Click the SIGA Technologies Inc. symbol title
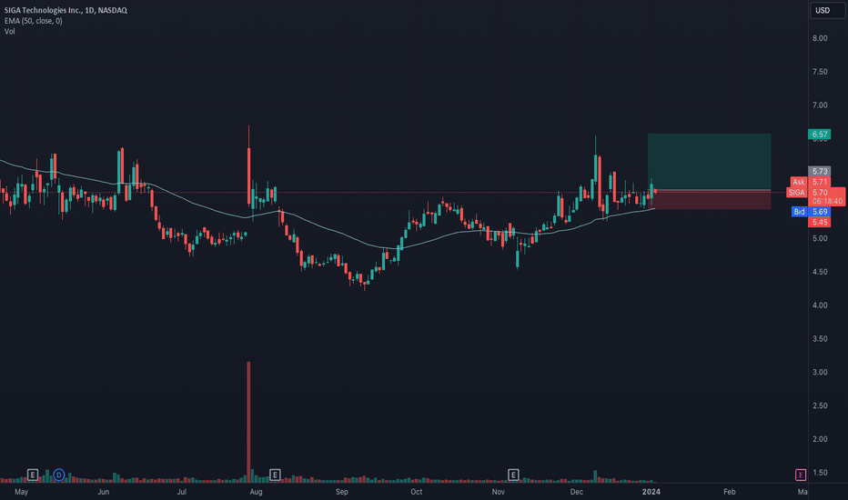 tap(66, 10)
